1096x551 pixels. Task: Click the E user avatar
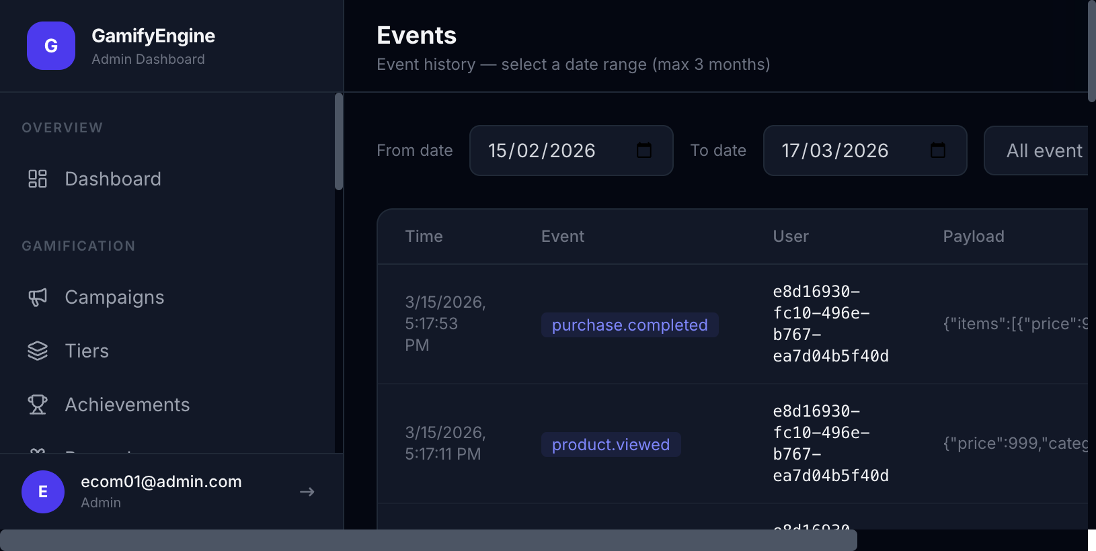[x=43, y=492]
